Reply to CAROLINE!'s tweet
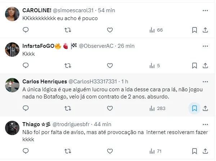This screenshot has height=161, width=216. [26, 30]
